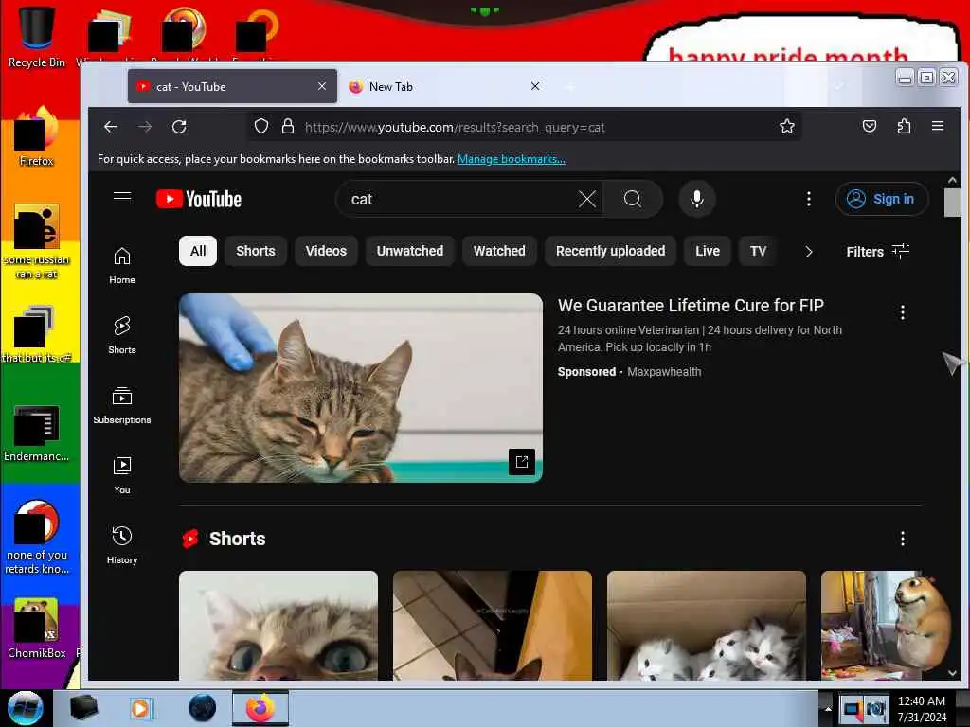Image resolution: width=970 pixels, height=727 pixels.
Task: Clear the search box with the X icon
Action: pyautogui.click(x=586, y=199)
